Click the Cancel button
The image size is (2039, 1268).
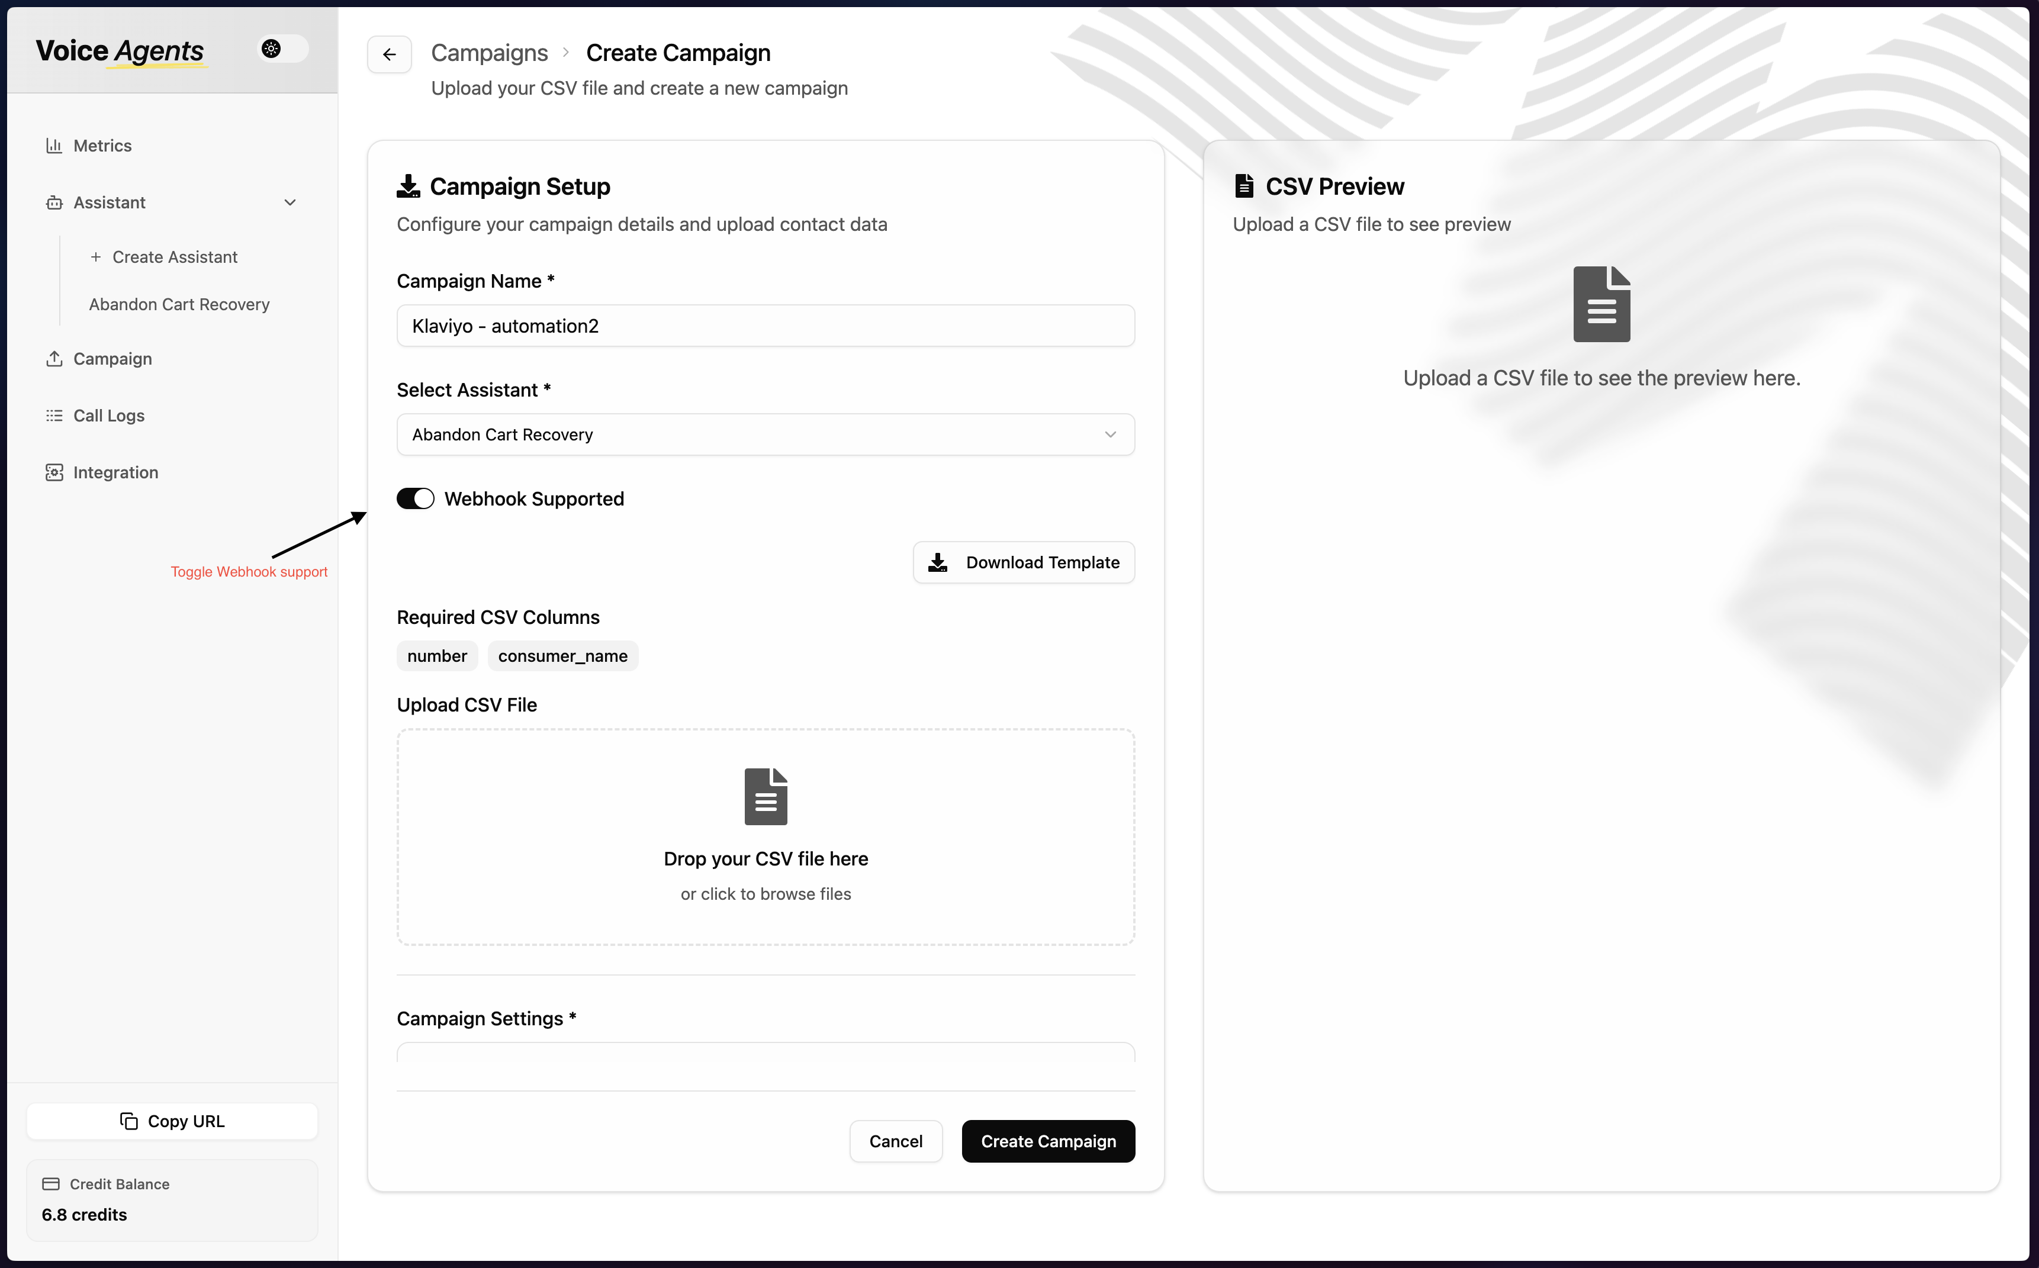tap(895, 1141)
